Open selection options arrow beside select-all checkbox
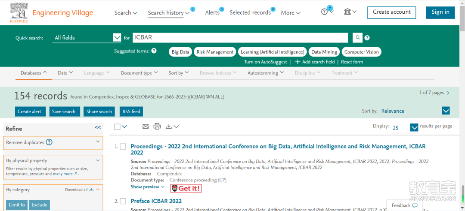 [x=124, y=127]
